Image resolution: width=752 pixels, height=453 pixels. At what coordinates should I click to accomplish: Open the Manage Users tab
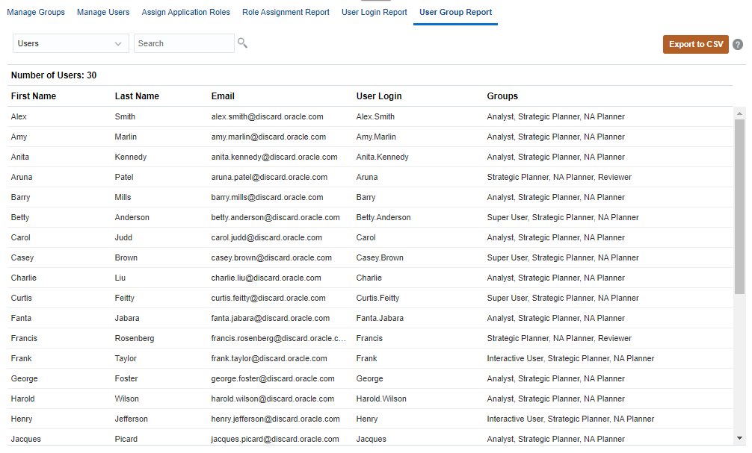(x=102, y=12)
